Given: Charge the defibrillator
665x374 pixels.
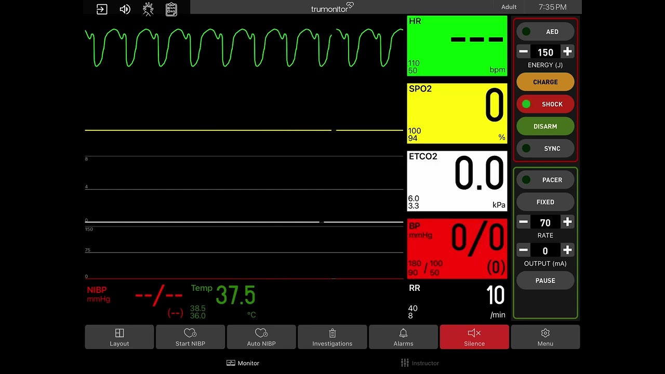Looking at the screenshot, I should [546, 82].
